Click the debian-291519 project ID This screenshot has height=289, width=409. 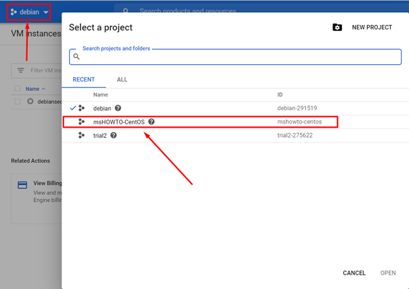click(x=297, y=108)
